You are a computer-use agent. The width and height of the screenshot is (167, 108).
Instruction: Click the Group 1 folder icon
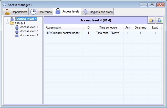12,23
